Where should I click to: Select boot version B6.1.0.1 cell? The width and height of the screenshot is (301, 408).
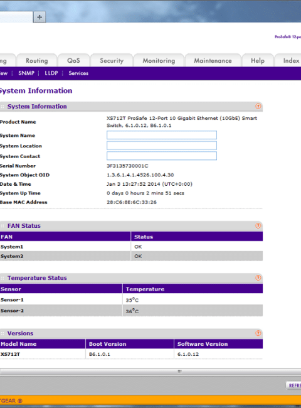130,354
